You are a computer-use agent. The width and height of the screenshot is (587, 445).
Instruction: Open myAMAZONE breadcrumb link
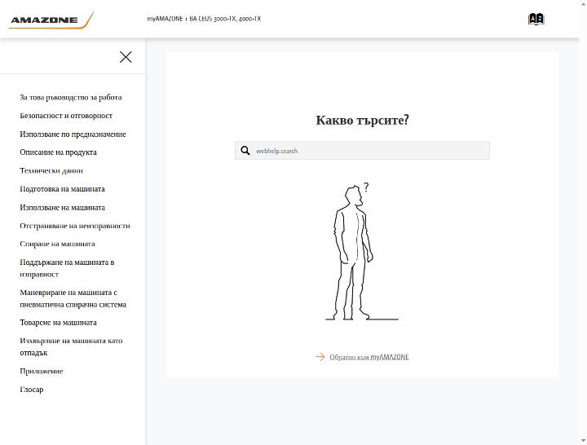coord(165,19)
